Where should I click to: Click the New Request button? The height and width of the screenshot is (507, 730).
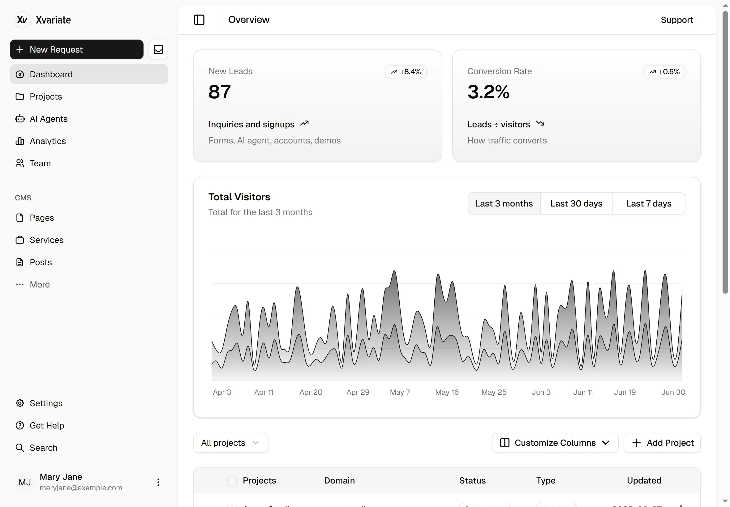(76, 49)
